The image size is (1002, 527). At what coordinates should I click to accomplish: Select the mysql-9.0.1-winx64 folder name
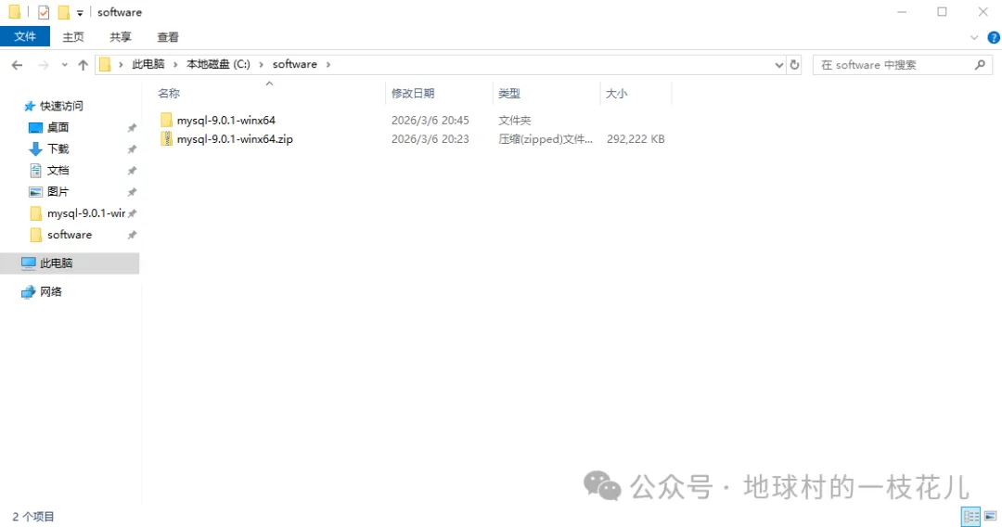click(226, 120)
